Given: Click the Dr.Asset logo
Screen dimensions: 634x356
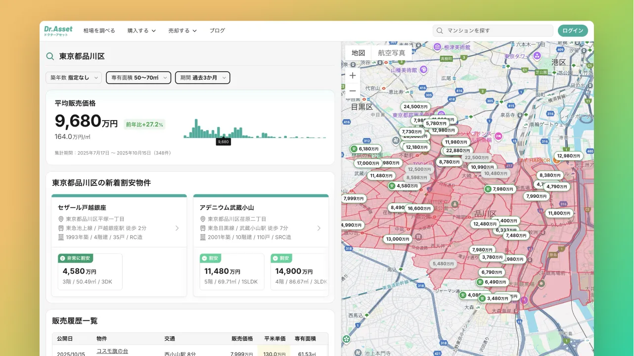Looking at the screenshot, I should pos(58,30).
